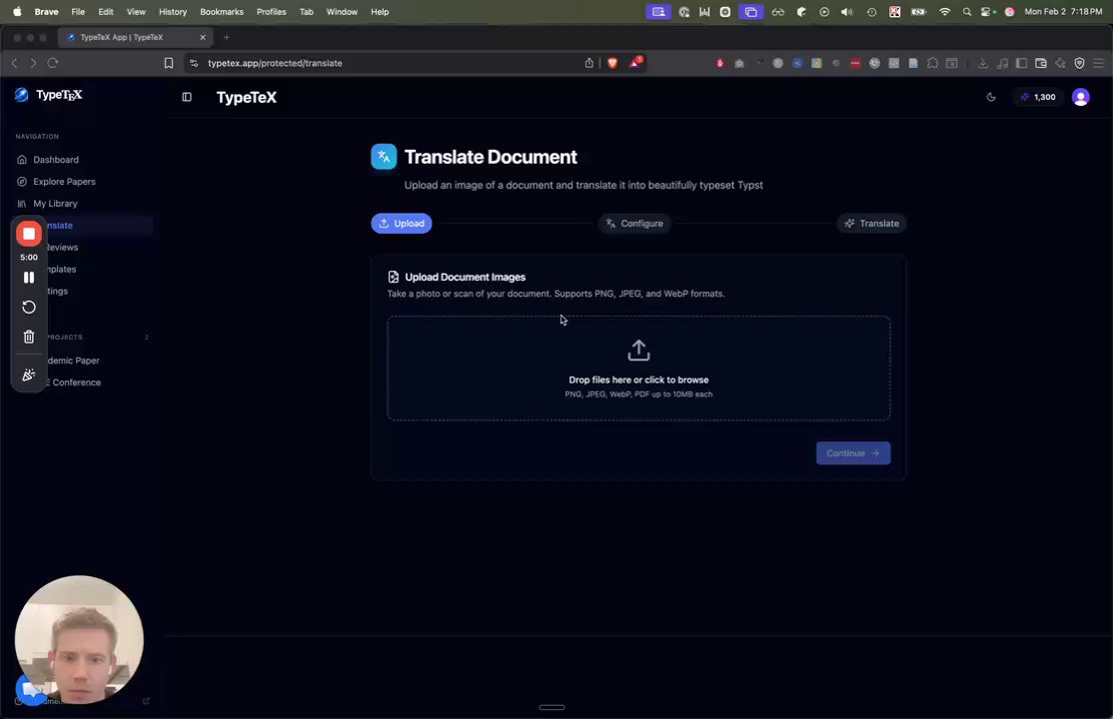Open macOS Control Center icon
Screen dimensions: 1113x719
pyautogui.click(x=987, y=12)
